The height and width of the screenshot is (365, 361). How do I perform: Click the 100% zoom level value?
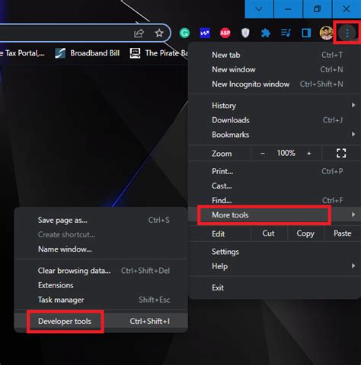coord(286,153)
